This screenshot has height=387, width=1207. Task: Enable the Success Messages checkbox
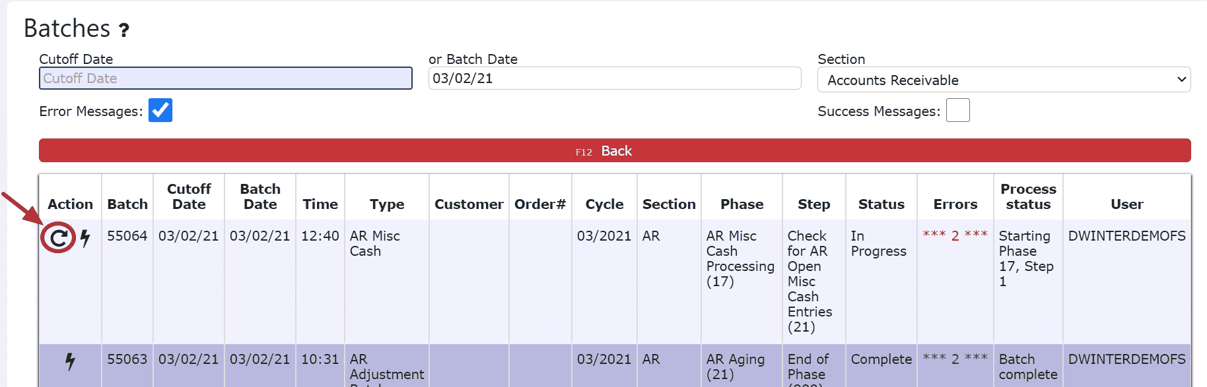pyautogui.click(x=958, y=110)
